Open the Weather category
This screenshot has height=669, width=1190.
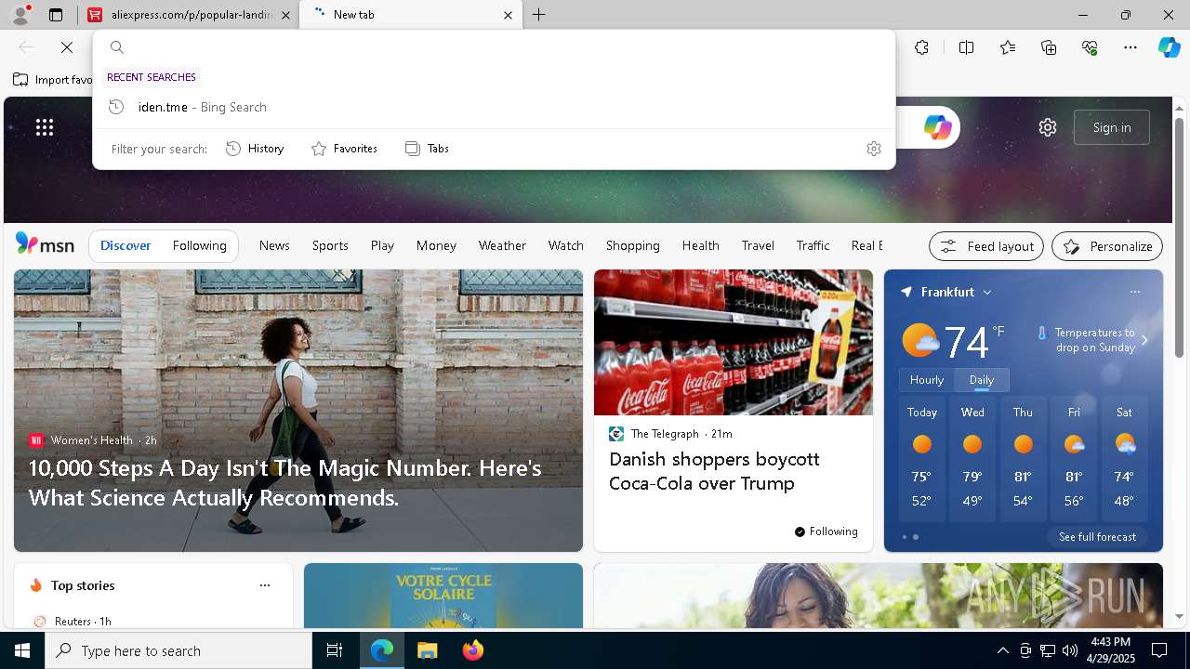pos(502,245)
